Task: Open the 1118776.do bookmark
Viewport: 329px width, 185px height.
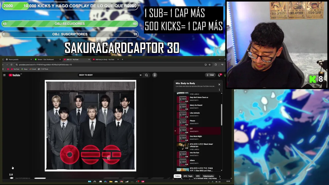Action: pyautogui.click(x=43, y=69)
